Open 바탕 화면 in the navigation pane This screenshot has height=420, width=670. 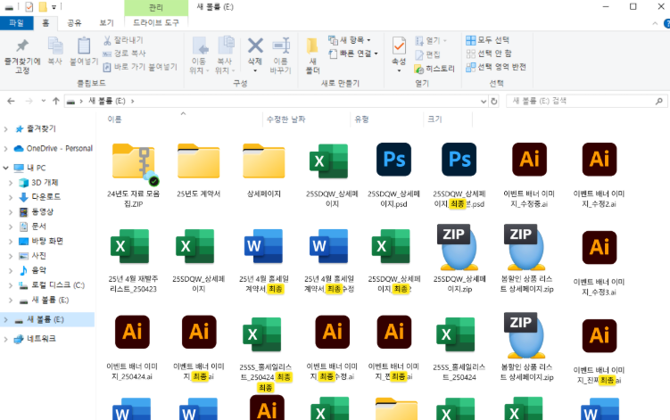47,241
